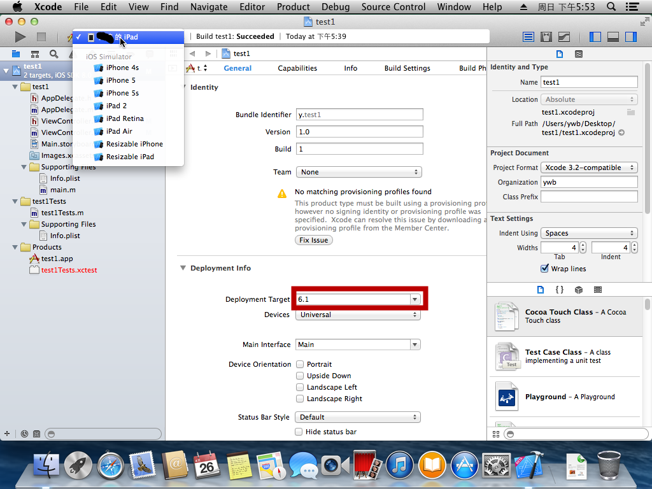Enable Landscape Left orientation
This screenshot has height=489, width=652.
[x=299, y=387]
